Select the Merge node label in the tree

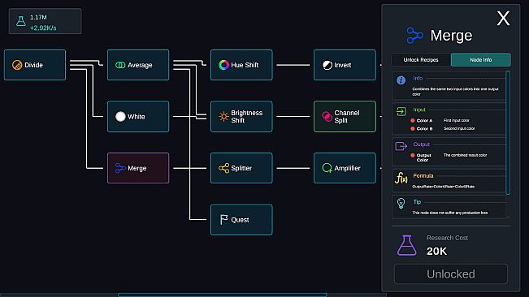[137, 168]
